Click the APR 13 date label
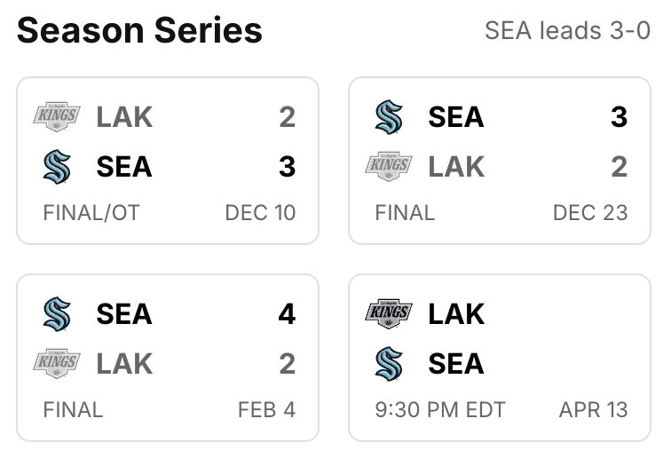 593,410
